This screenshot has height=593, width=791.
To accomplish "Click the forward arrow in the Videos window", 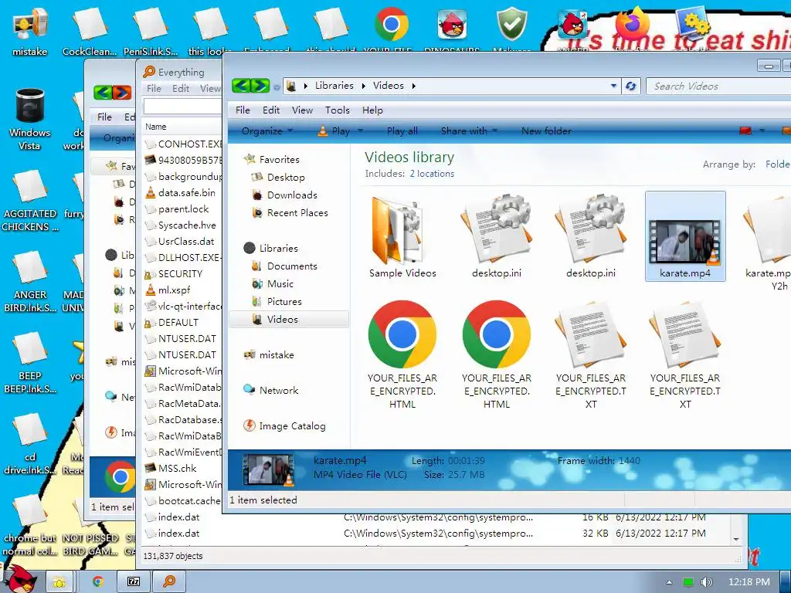I will tap(260, 86).
